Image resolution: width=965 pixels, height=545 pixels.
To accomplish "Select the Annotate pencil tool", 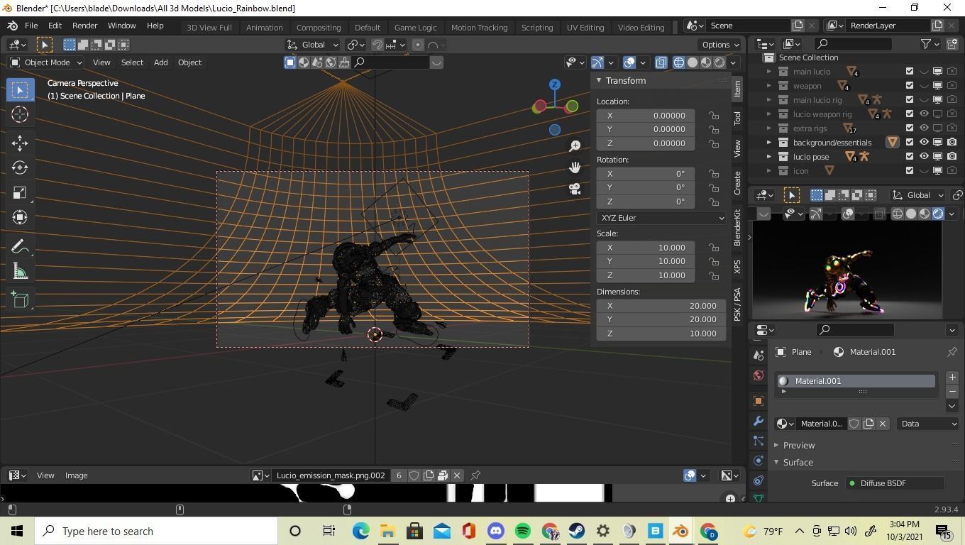I will click(x=20, y=246).
